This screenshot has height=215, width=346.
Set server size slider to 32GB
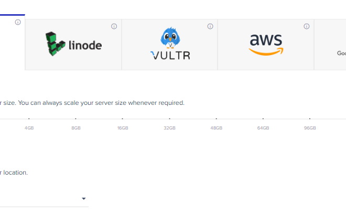[x=169, y=119]
